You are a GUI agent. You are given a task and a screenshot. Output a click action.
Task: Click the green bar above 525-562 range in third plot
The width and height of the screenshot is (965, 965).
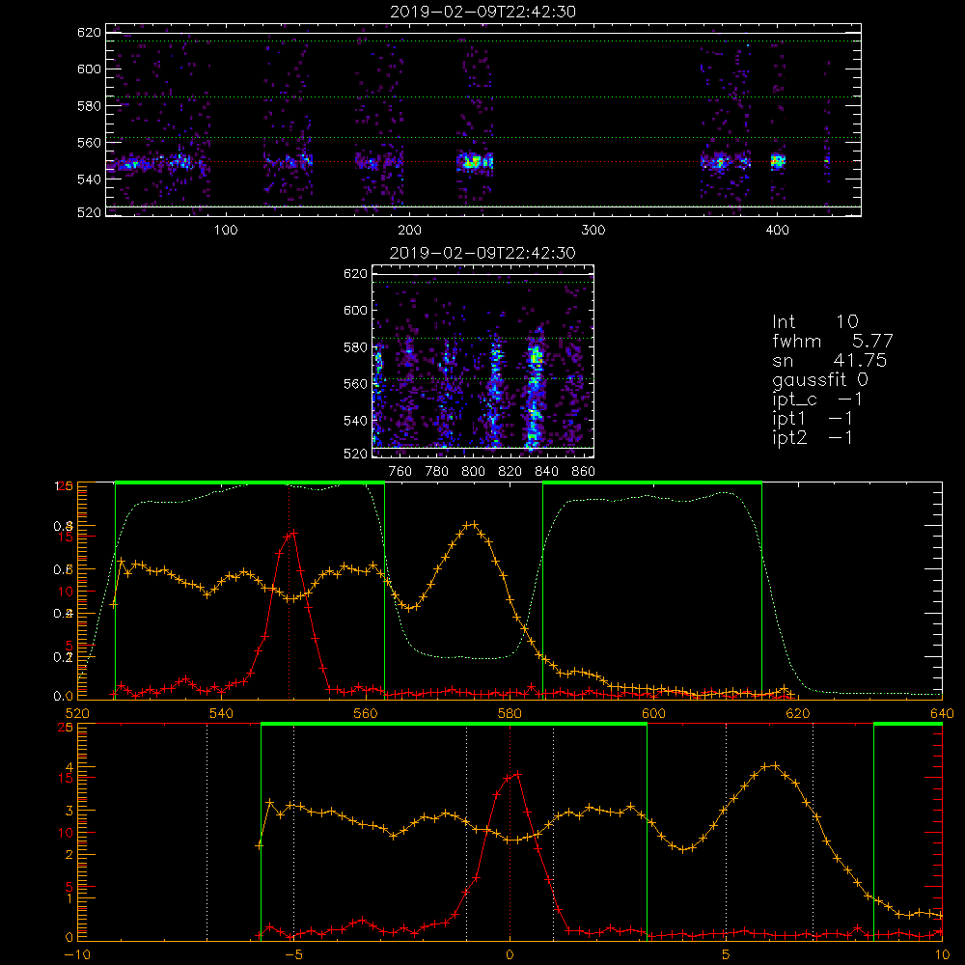tap(250, 482)
